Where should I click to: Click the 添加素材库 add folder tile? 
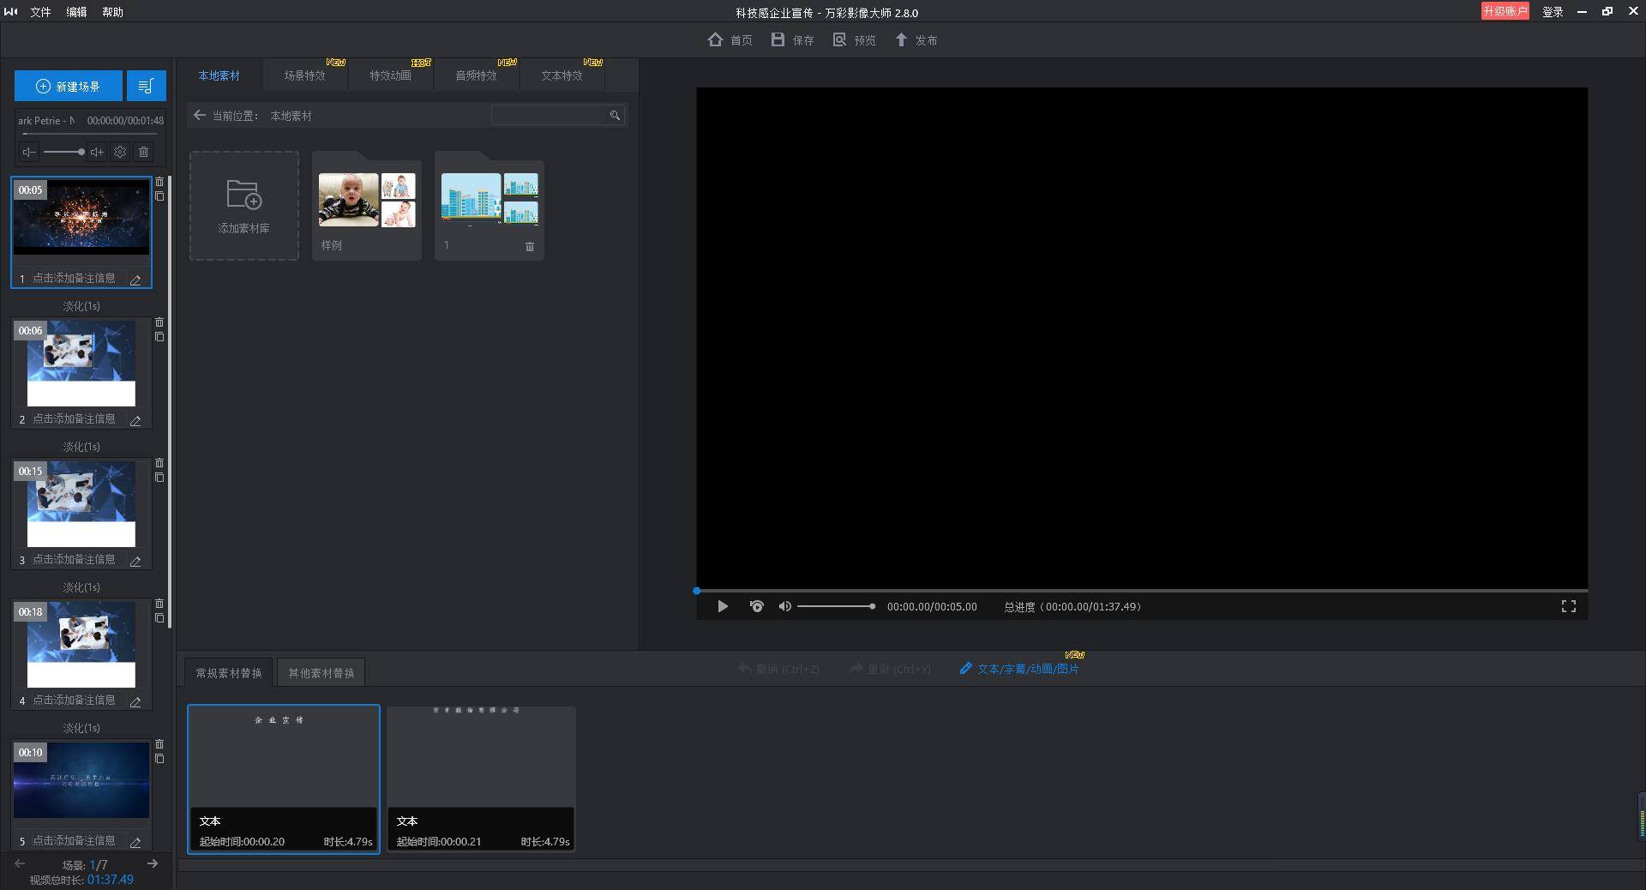[x=244, y=206]
